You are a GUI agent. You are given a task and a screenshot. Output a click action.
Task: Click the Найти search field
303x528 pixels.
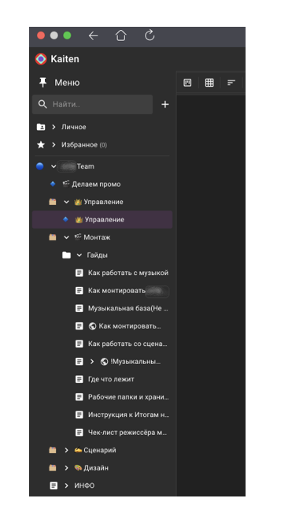93,104
